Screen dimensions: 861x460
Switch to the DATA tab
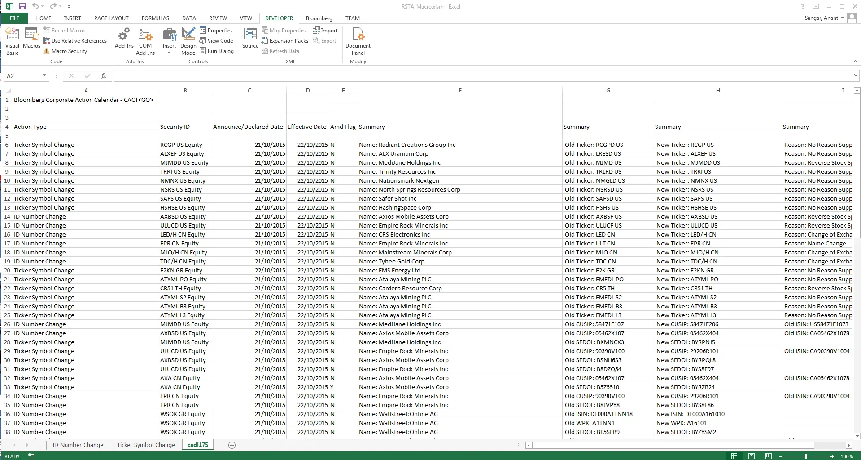(x=189, y=18)
